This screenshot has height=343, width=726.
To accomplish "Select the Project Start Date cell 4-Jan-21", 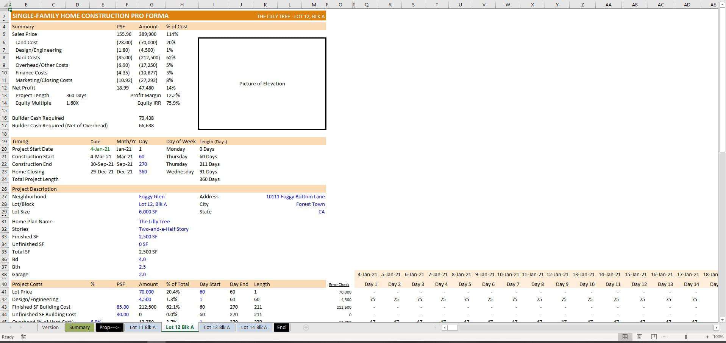I will click(x=100, y=149).
